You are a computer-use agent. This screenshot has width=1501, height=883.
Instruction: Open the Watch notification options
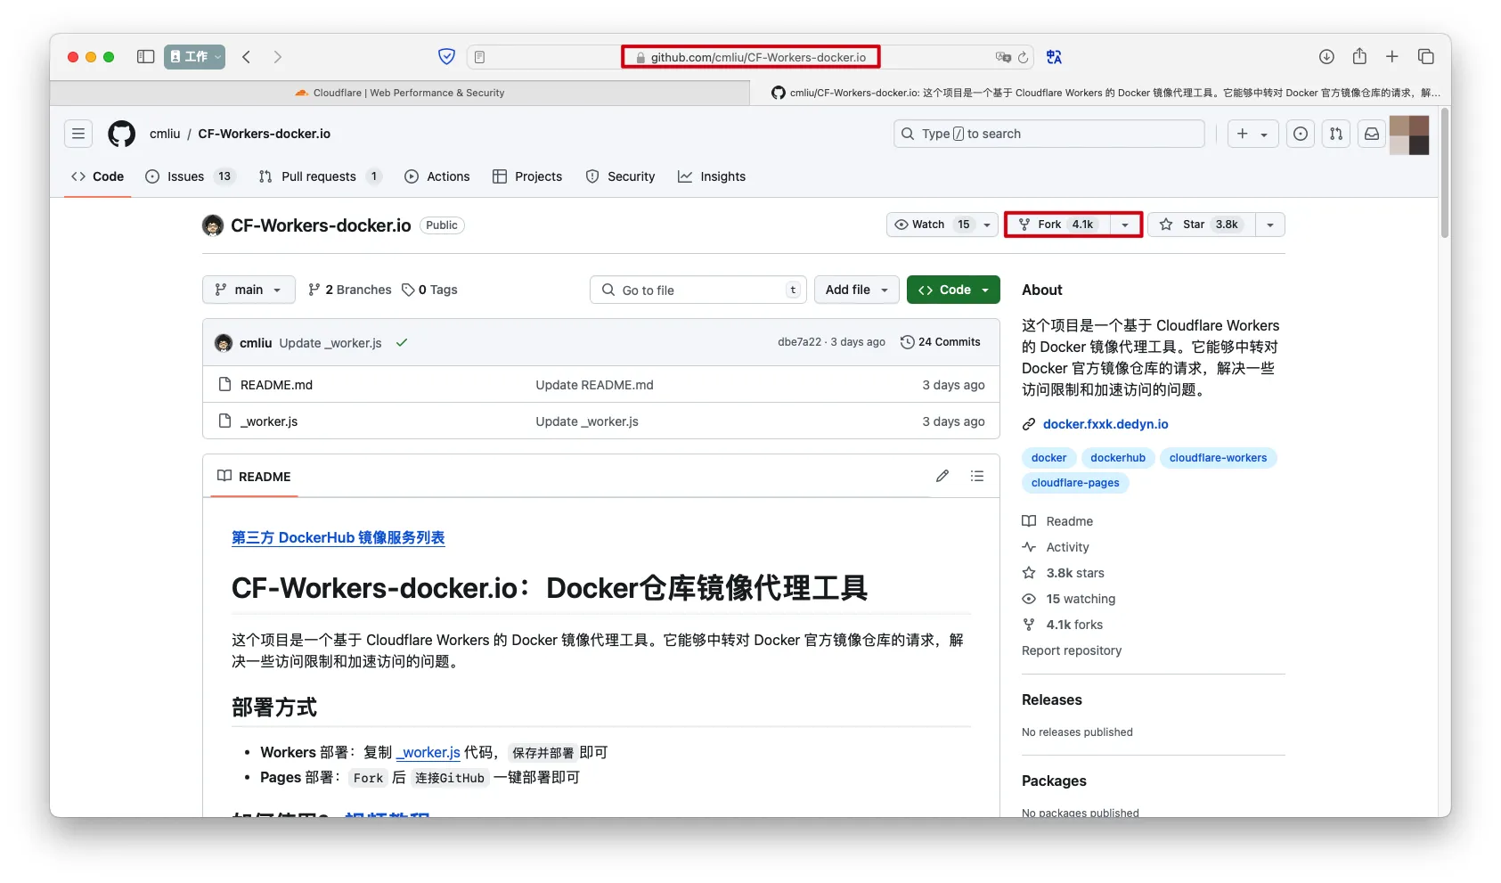(x=942, y=225)
